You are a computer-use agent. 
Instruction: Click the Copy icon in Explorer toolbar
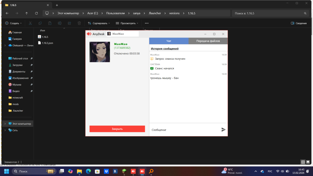(x=40, y=23)
